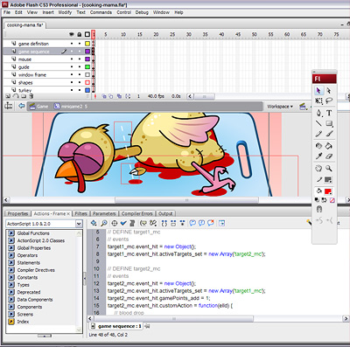Toggle Lock All Layers padlock

click(x=80, y=34)
